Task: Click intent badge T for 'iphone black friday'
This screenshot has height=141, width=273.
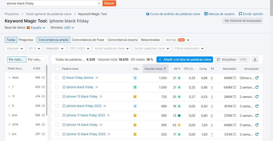Action: click(x=135, y=87)
